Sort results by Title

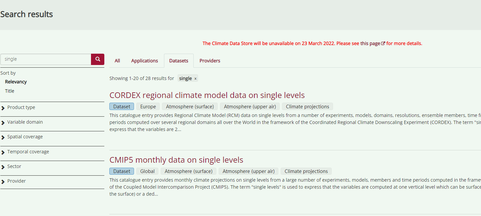tap(10, 91)
